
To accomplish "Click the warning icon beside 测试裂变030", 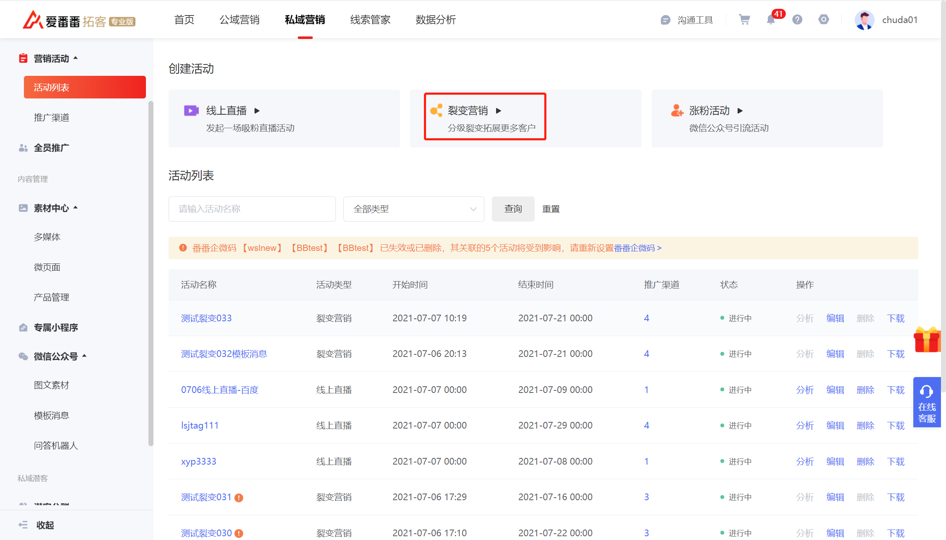I will click(239, 533).
